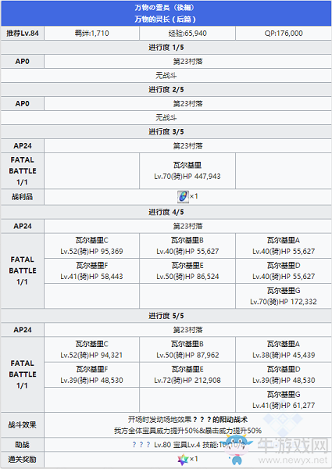Select the 瓦尔基里 Lv.70 HP 447,943 cell

187,170
